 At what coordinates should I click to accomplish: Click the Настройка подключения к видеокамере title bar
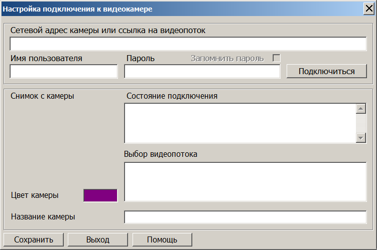click(151, 9)
